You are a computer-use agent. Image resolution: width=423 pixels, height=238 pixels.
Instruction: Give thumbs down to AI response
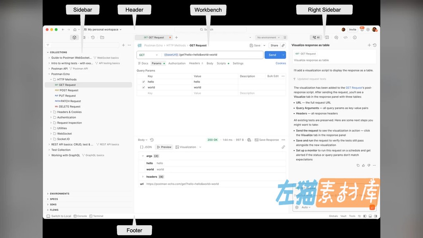(369, 165)
